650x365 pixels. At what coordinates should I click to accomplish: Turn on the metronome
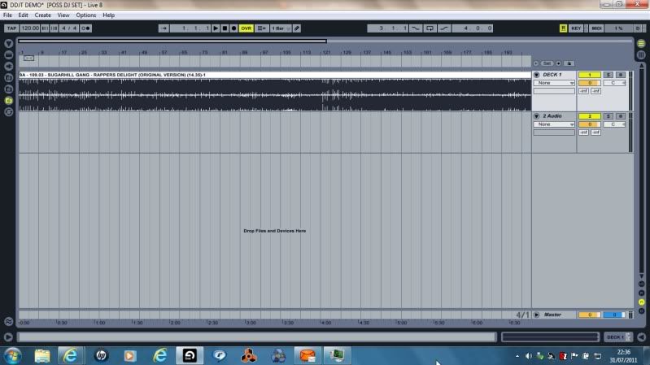[x=85, y=28]
